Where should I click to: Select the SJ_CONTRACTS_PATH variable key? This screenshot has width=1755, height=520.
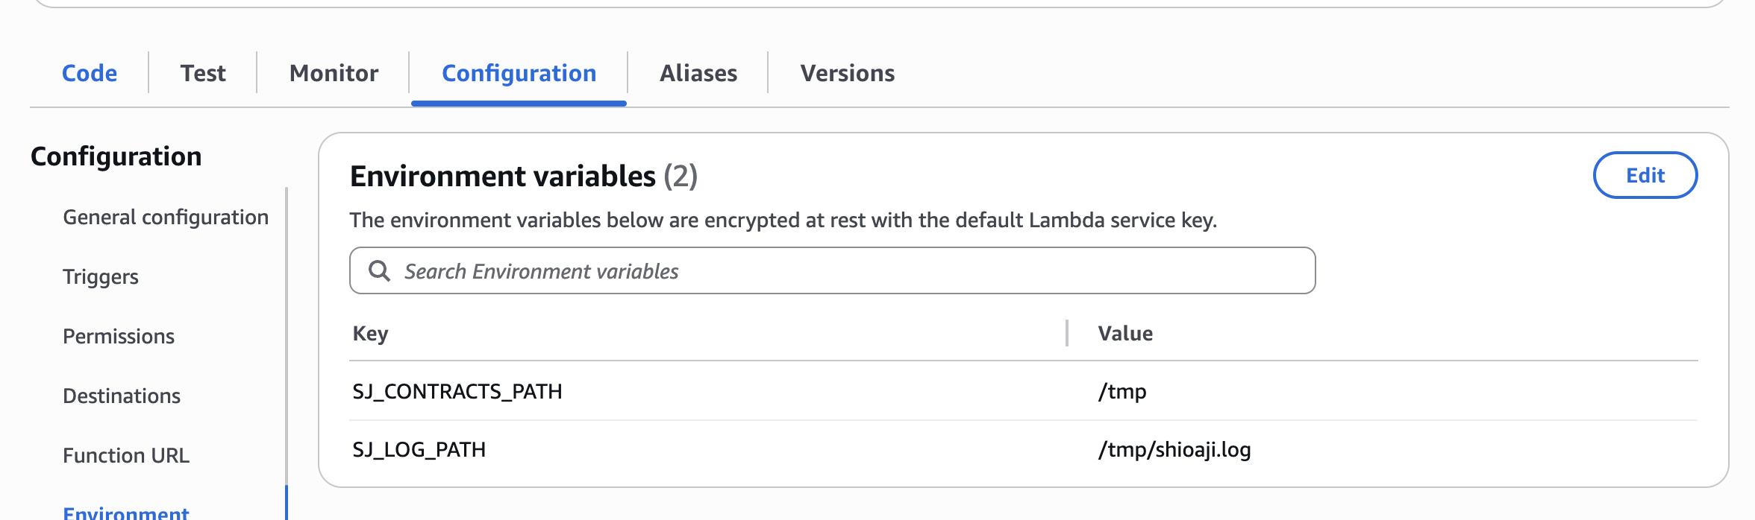[x=457, y=391]
